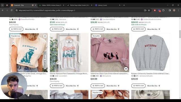Image resolution: width=181 pixels, height=102 pixels.
Task: Open site information icon in address bar
Action: coord(17,10)
